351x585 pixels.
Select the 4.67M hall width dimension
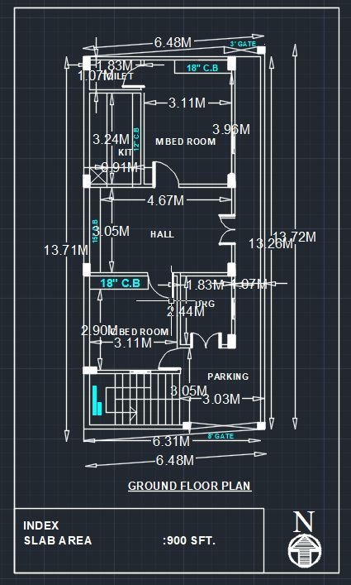point(166,200)
